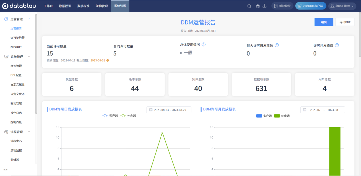Click the 当前许可数量 value 15

(50, 53)
